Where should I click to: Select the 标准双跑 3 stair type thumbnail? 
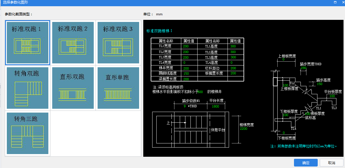coord(118,43)
